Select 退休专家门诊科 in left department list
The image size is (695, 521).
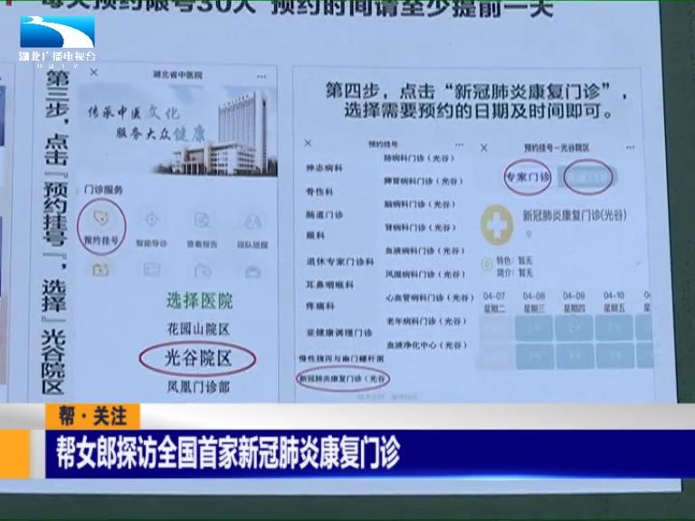[x=338, y=261]
